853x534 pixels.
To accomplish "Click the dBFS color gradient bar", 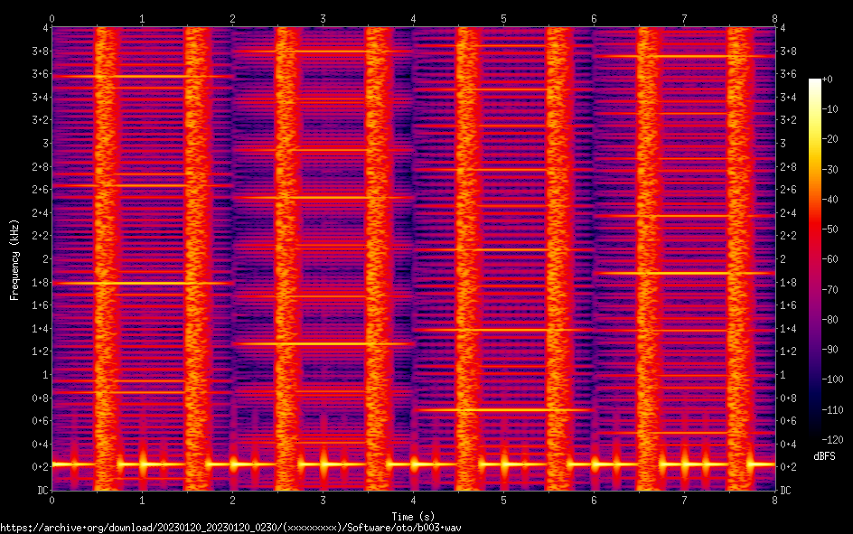I will pos(815,258).
